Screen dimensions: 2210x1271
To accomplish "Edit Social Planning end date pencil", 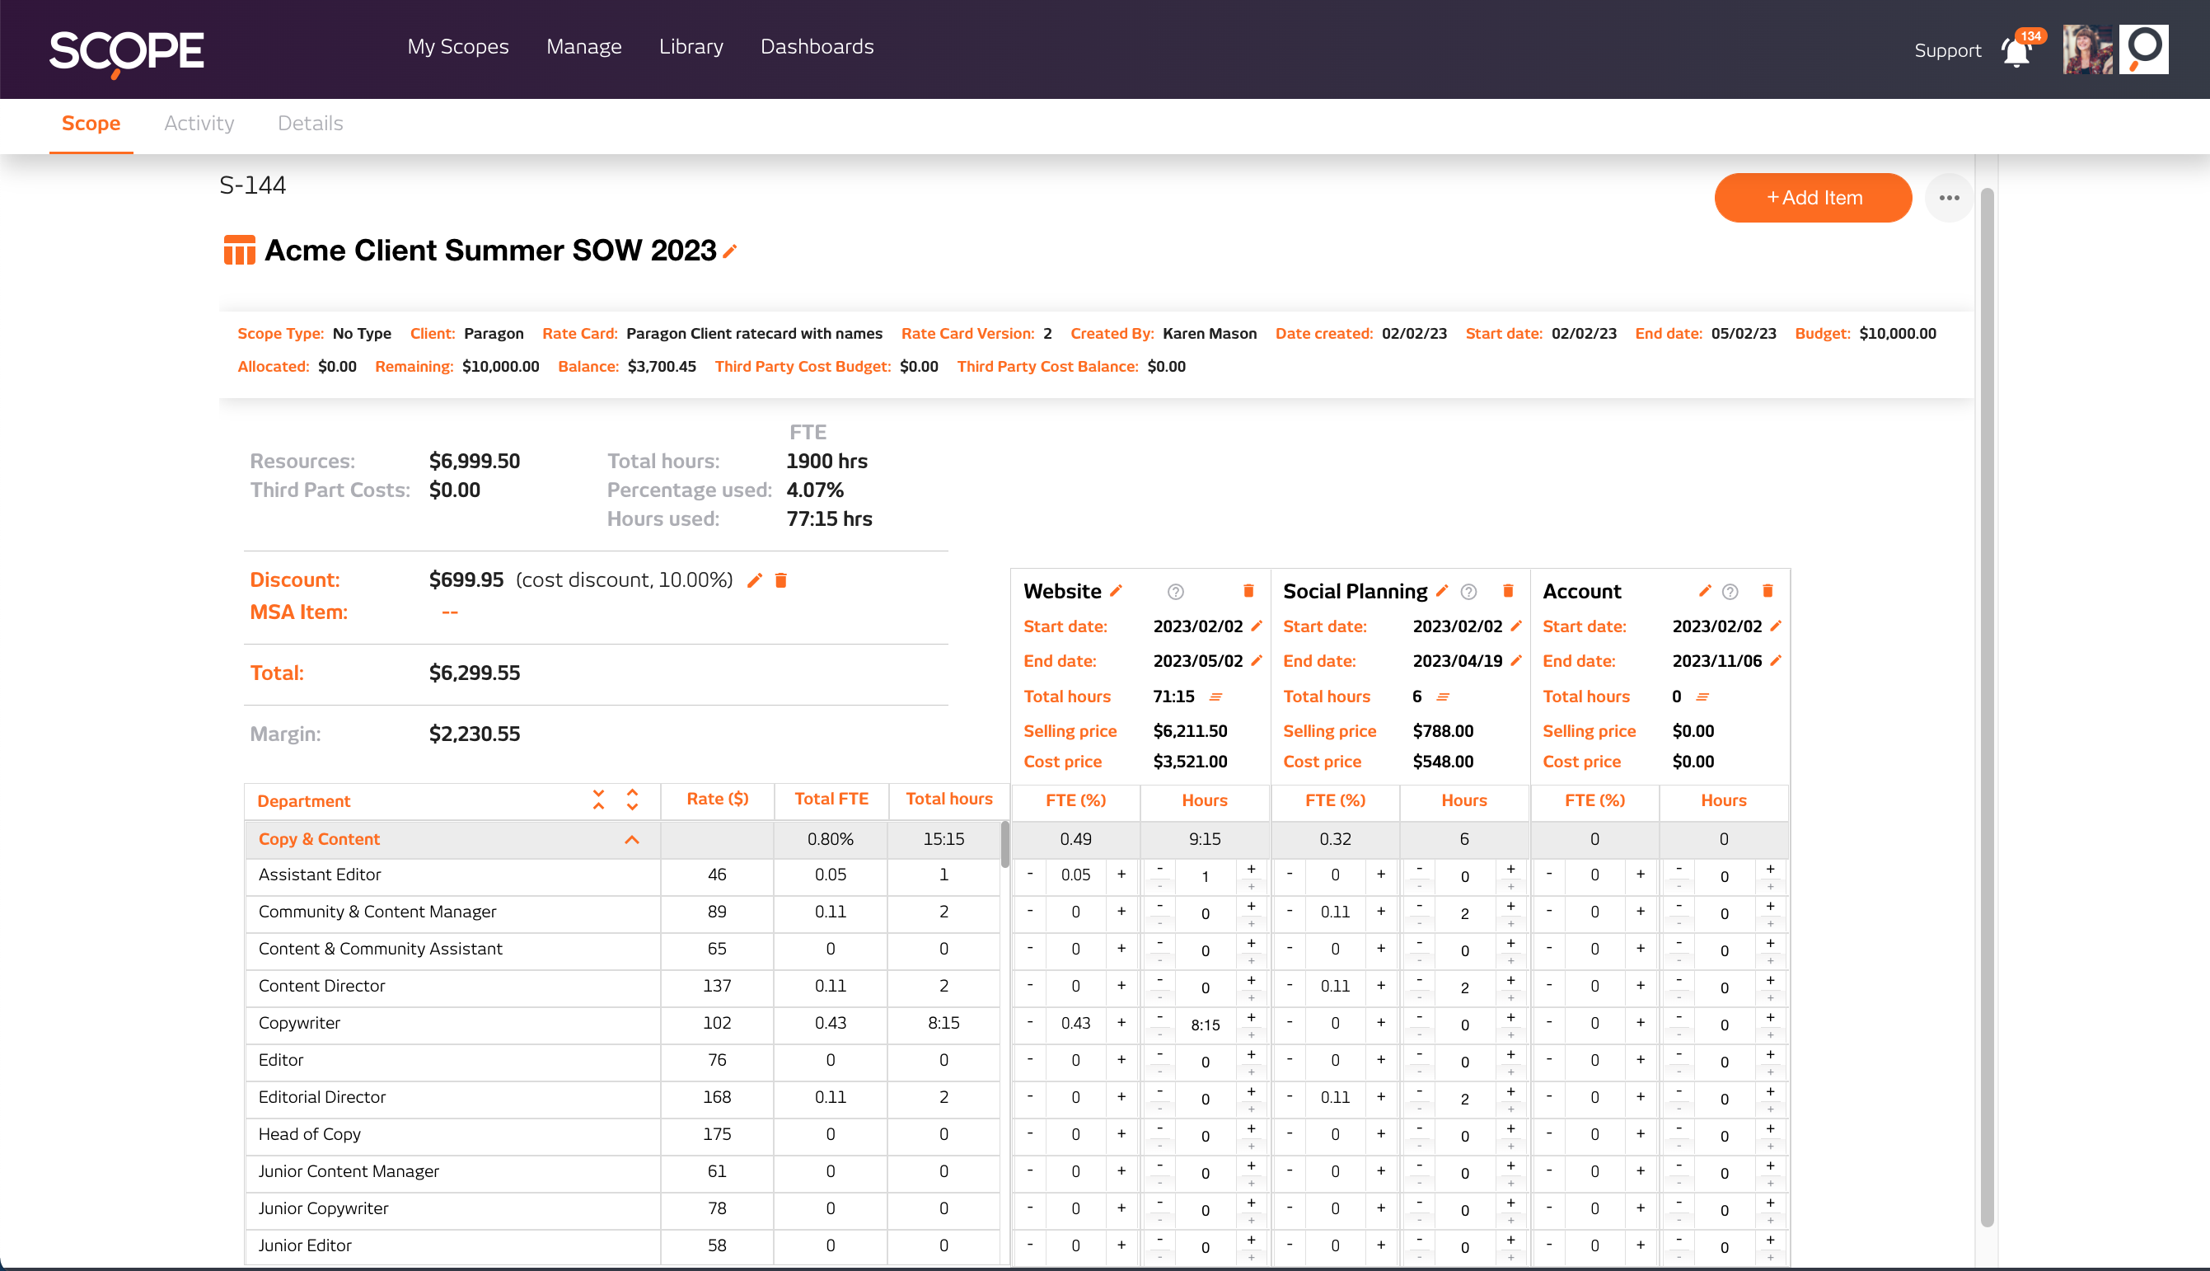I will click(x=1516, y=661).
